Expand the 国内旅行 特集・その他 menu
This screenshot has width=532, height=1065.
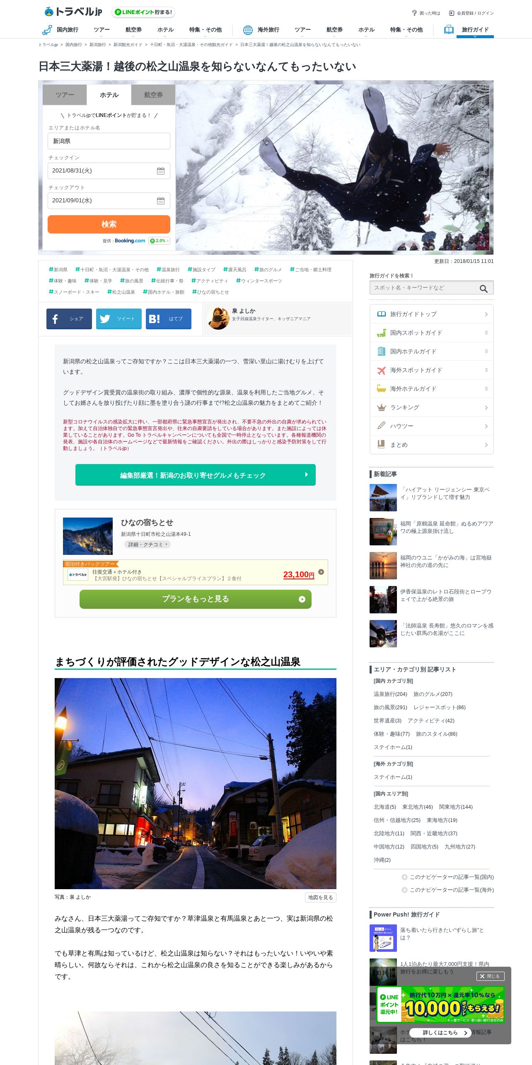pos(205,30)
